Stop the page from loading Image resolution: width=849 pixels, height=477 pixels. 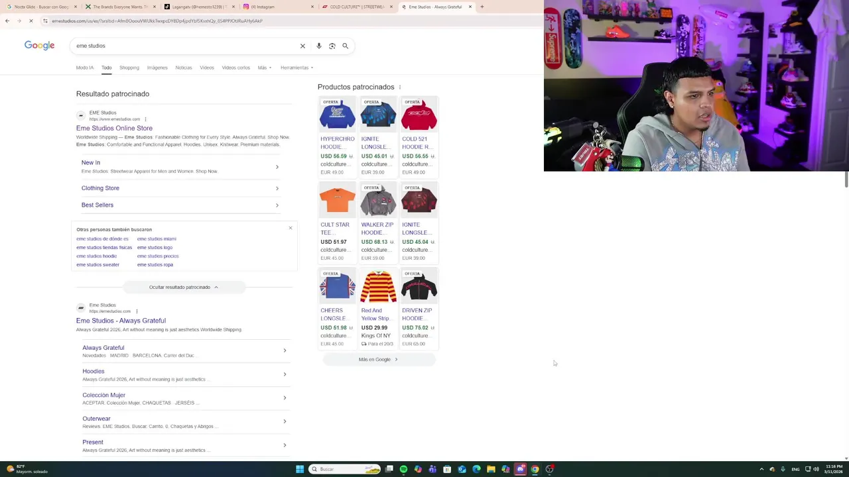31,21
